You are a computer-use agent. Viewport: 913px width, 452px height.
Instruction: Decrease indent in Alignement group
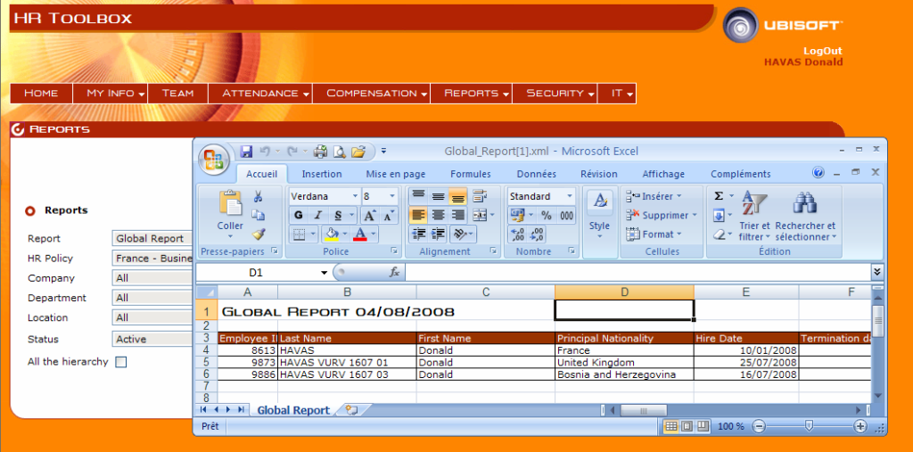[x=418, y=234]
